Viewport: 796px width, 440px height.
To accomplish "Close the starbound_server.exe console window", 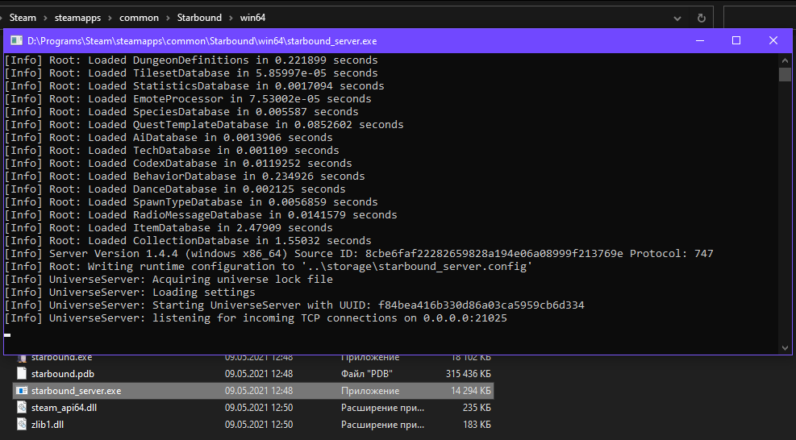I will pyautogui.click(x=773, y=40).
